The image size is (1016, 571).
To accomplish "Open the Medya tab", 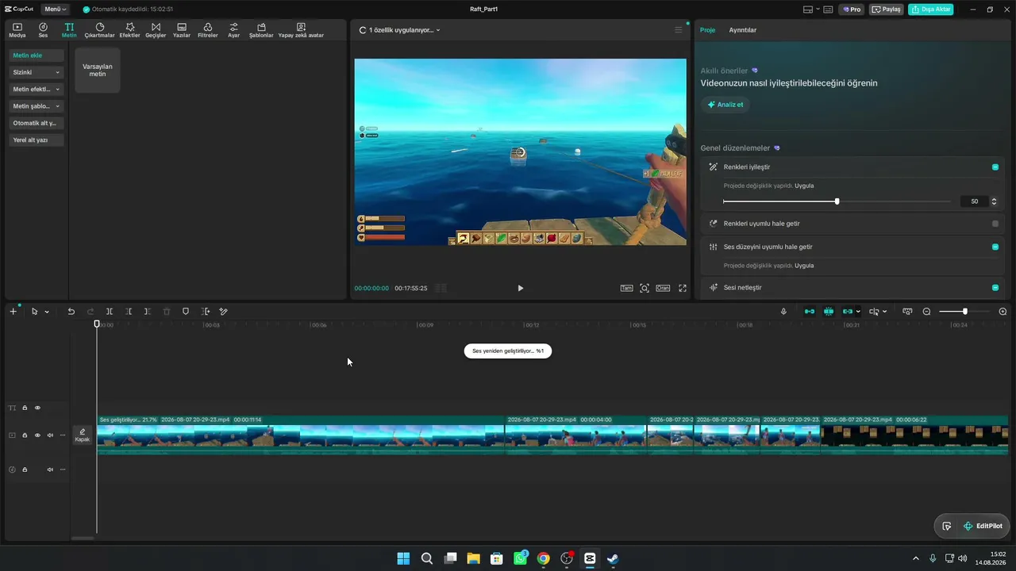I will click(17, 30).
